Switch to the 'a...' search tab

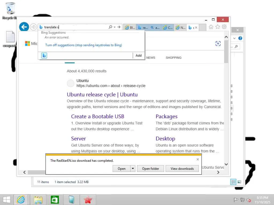click(155, 27)
